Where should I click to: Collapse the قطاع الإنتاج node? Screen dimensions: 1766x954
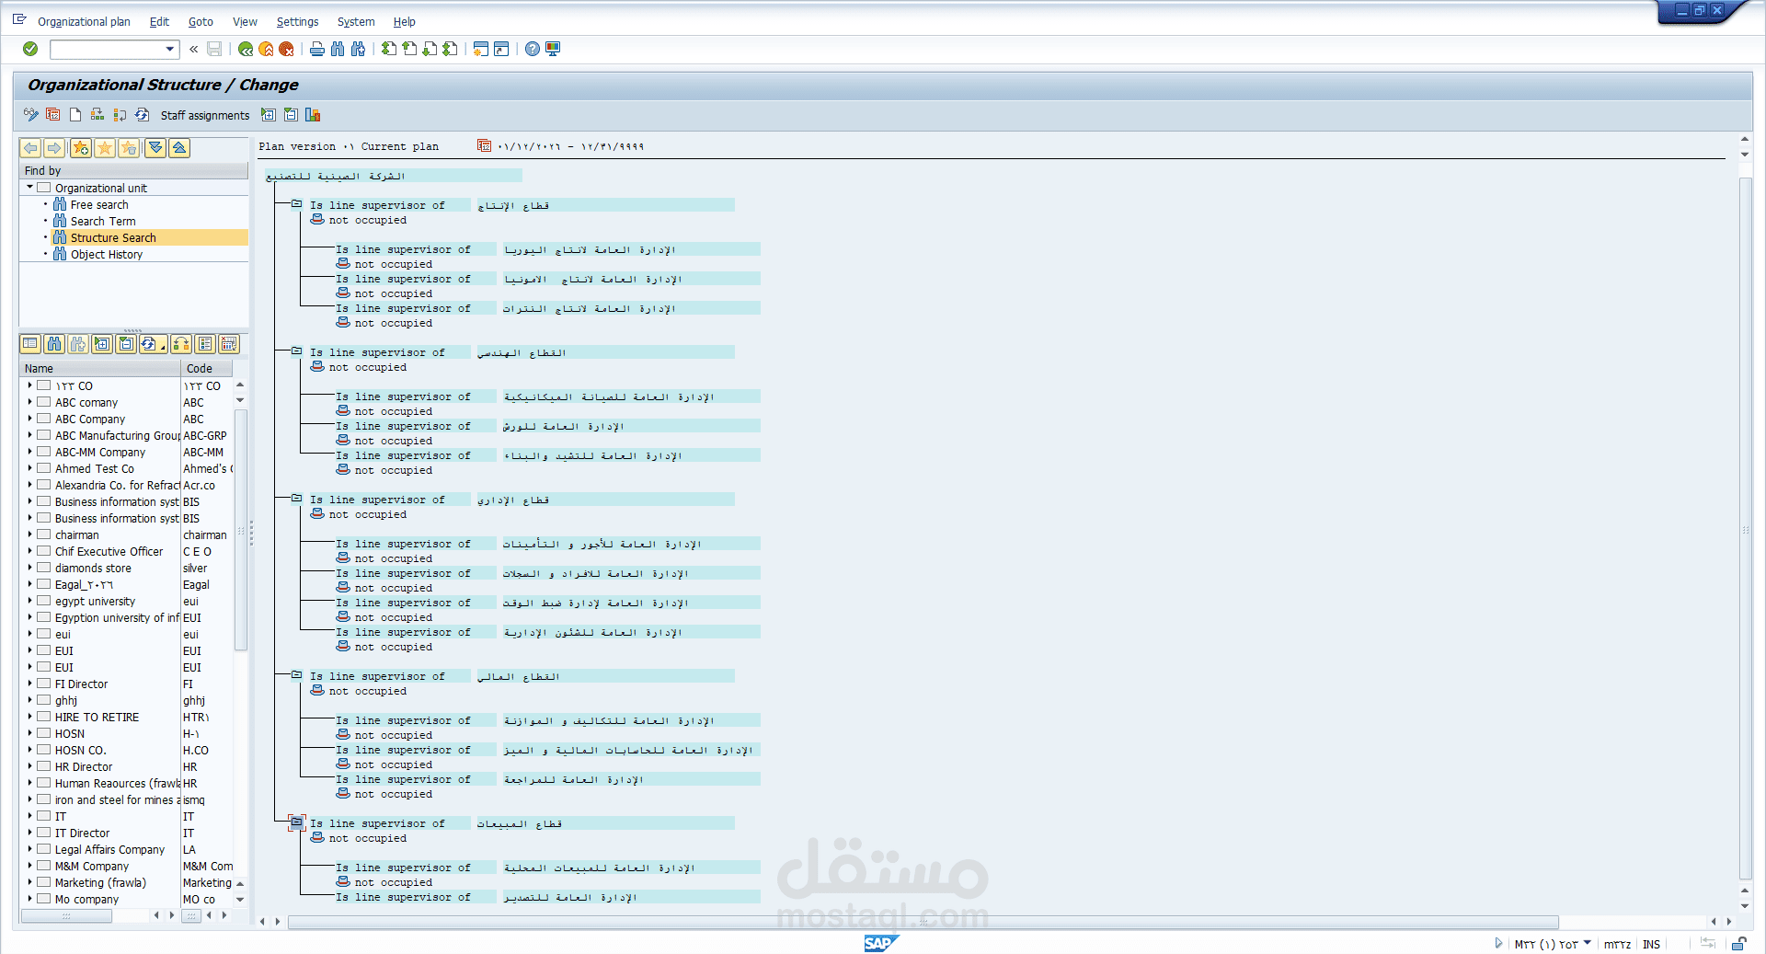coord(296,204)
